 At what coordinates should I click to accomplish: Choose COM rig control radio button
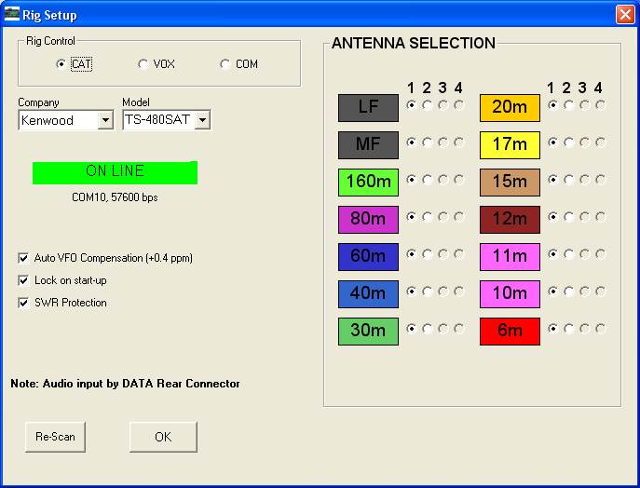coord(225,64)
